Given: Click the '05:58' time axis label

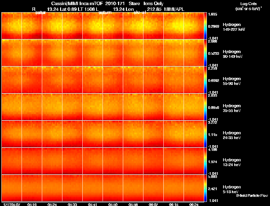Looking at the screenshot, I should coord(133,205).
